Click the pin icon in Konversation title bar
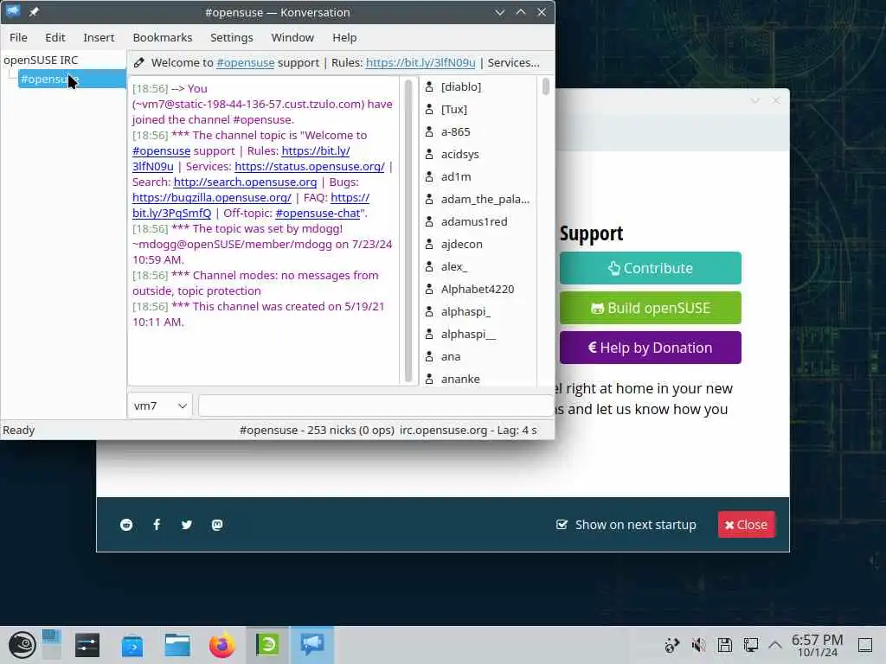This screenshot has width=886, height=664. click(34, 12)
